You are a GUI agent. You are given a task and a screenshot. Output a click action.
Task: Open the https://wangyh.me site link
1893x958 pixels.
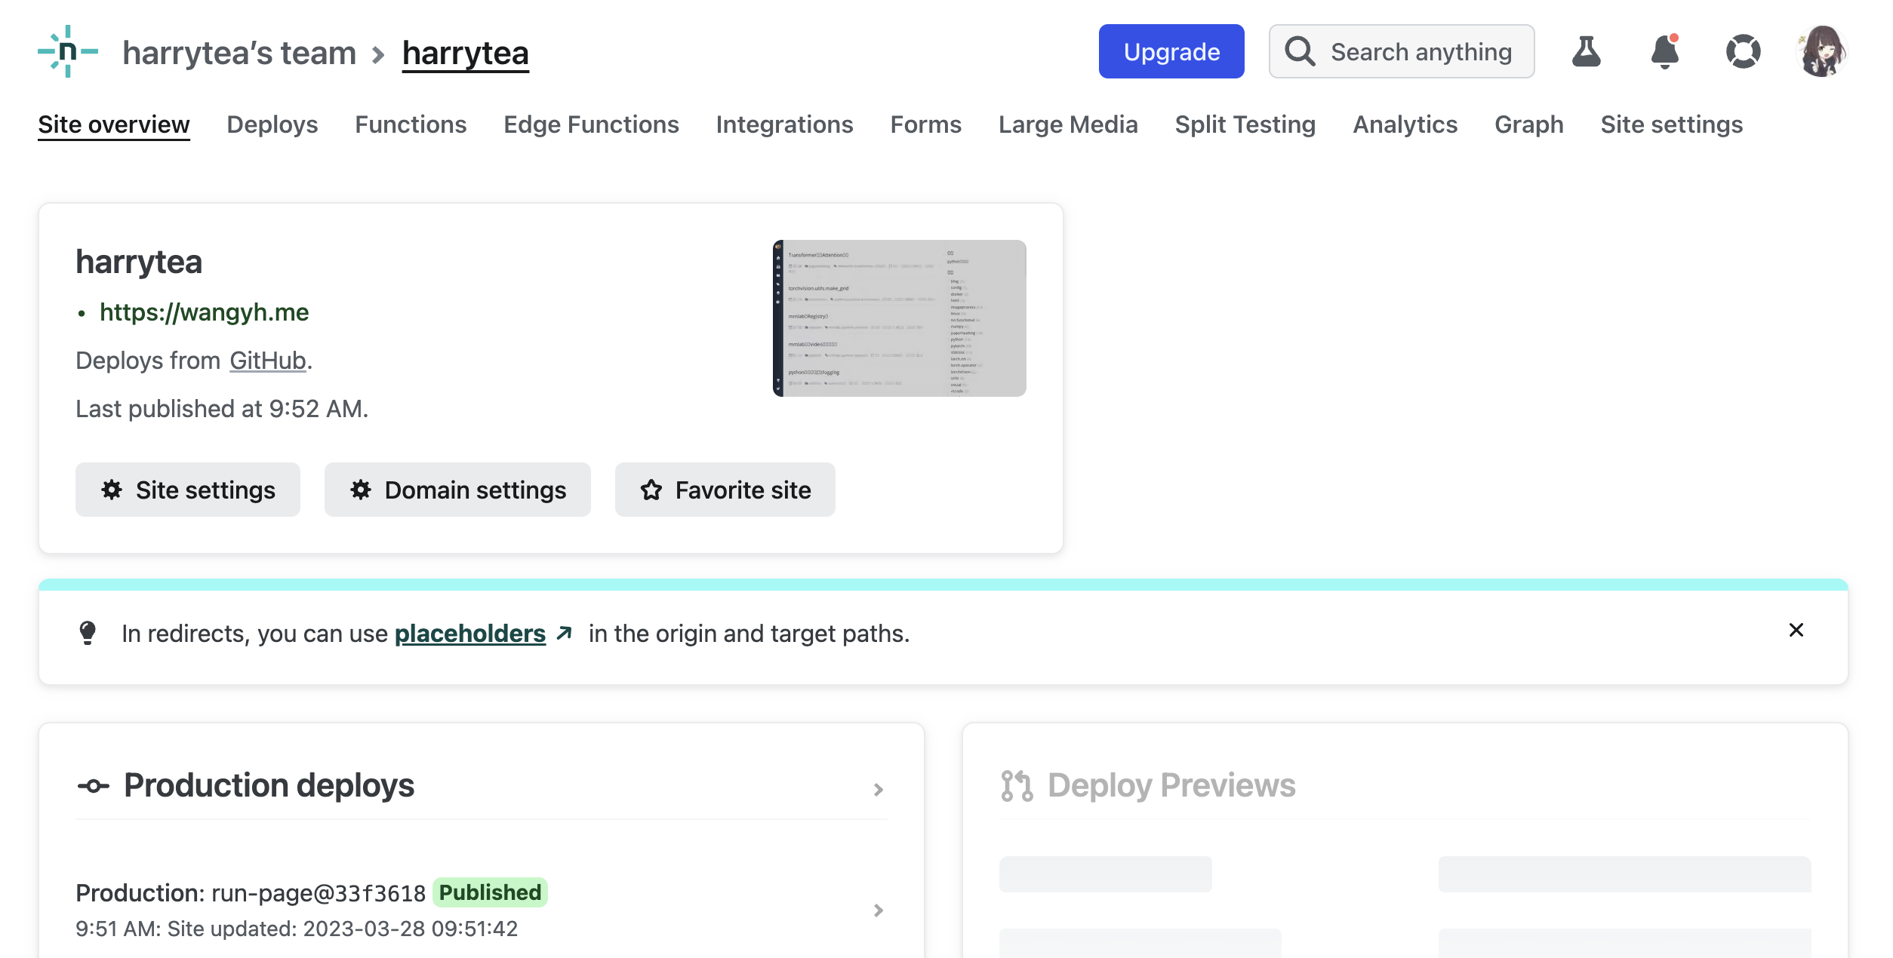click(x=204, y=312)
